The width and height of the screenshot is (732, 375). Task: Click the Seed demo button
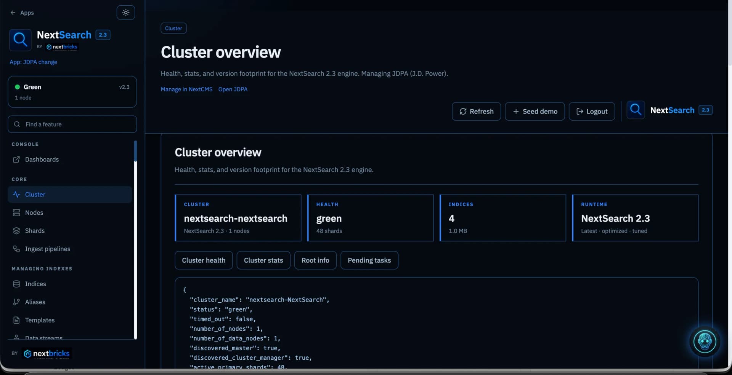[x=535, y=112]
